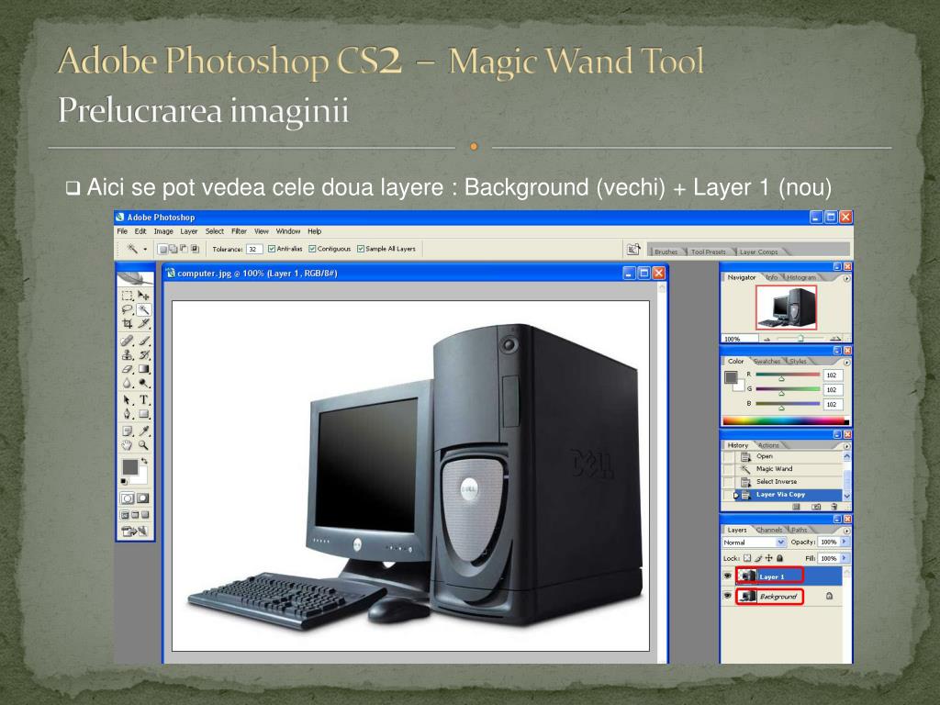Select the Hand tool

click(x=127, y=445)
